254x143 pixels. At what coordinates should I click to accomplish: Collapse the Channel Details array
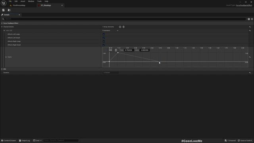2,27
